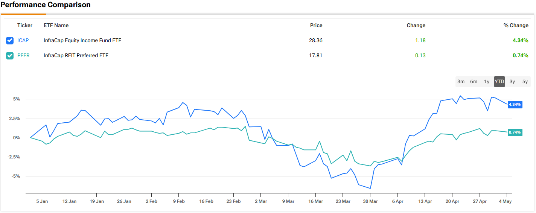Switch chart to 5y range
536x213 pixels.
(525, 82)
